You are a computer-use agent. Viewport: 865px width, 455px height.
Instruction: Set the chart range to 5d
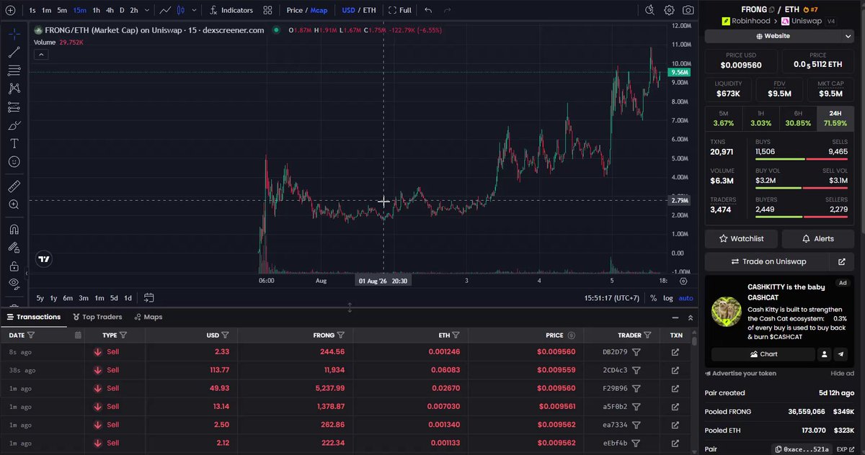click(x=114, y=298)
